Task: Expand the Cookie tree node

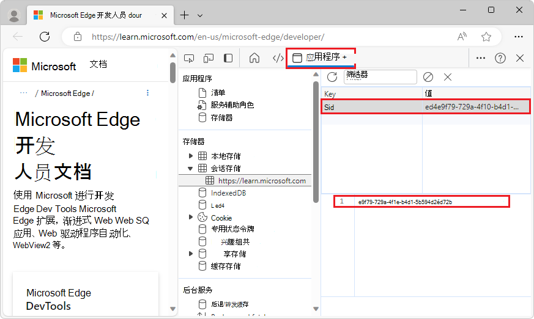Action: [x=191, y=218]
